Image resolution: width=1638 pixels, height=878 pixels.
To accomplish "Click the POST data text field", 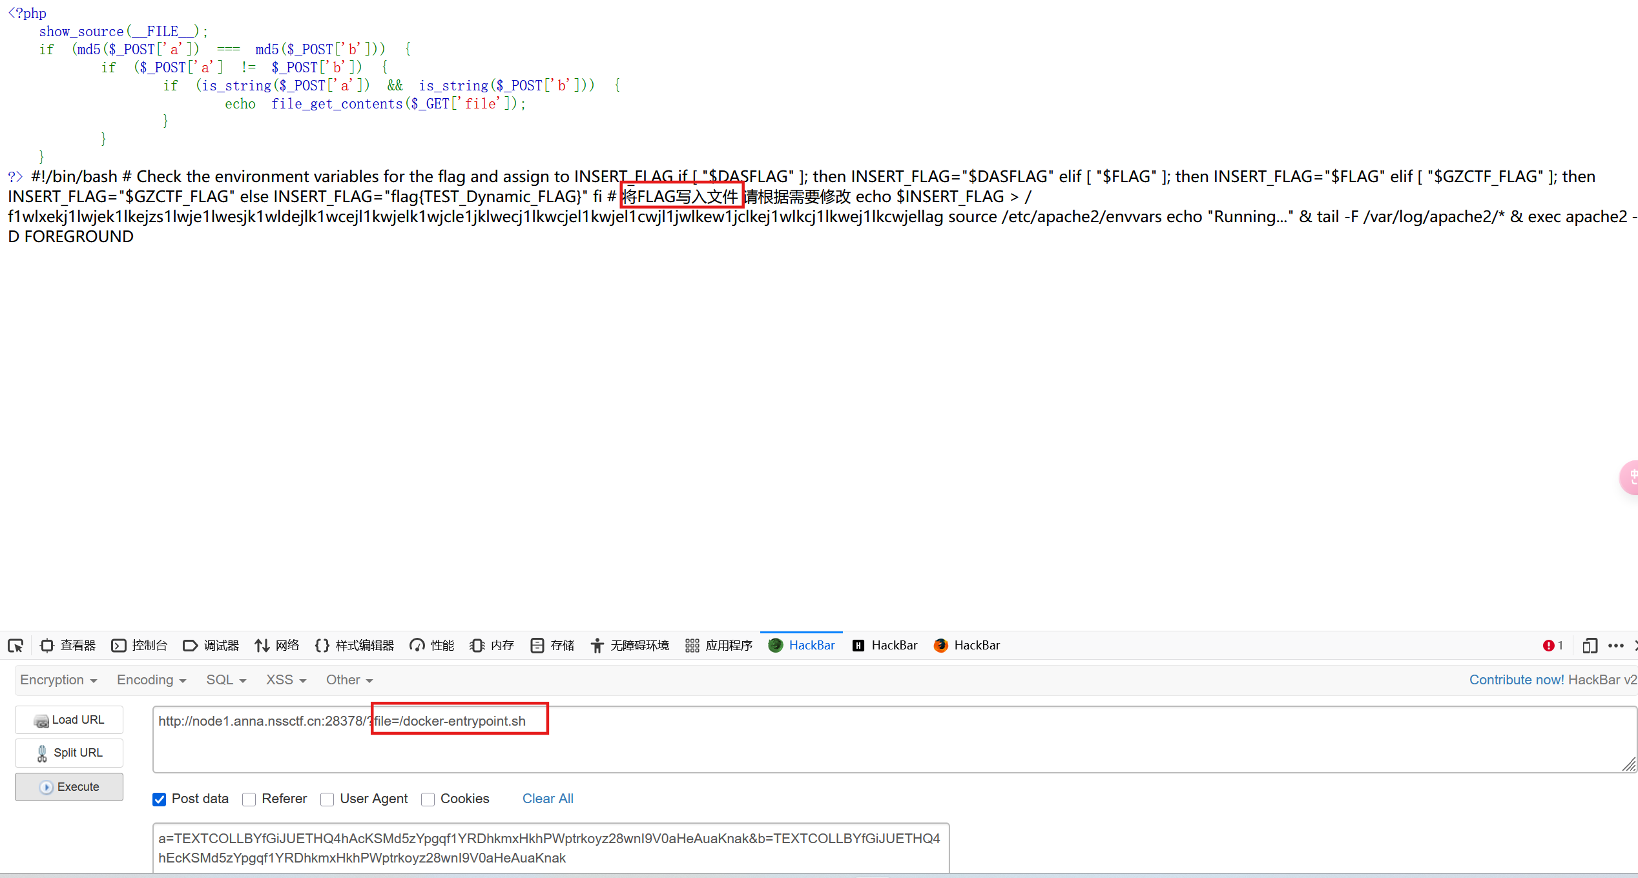I will (x=550, y=848).
